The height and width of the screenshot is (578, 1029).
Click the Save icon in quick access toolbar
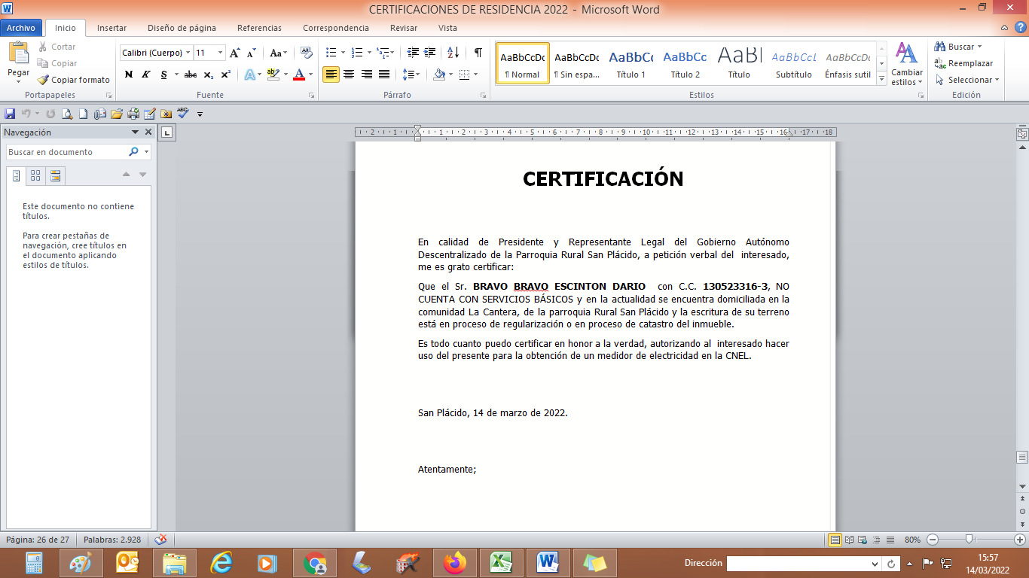10,114
